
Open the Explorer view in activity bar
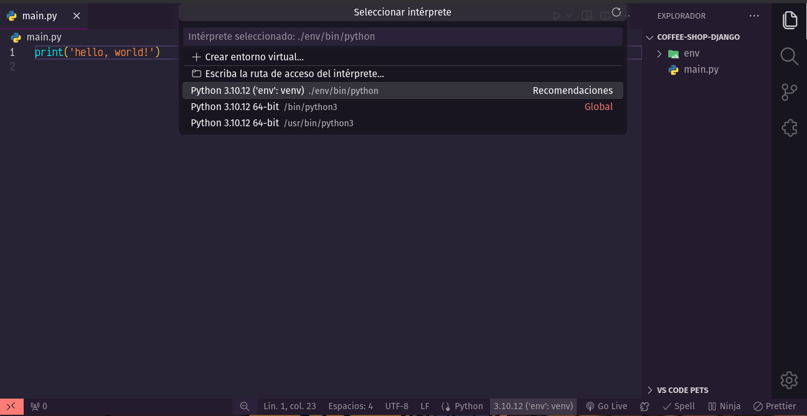click(789, 20)
